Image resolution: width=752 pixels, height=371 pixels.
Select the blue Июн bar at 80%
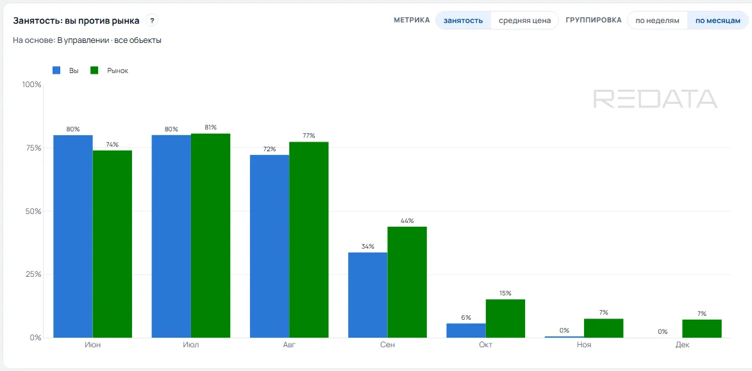(x=73, y=236)
